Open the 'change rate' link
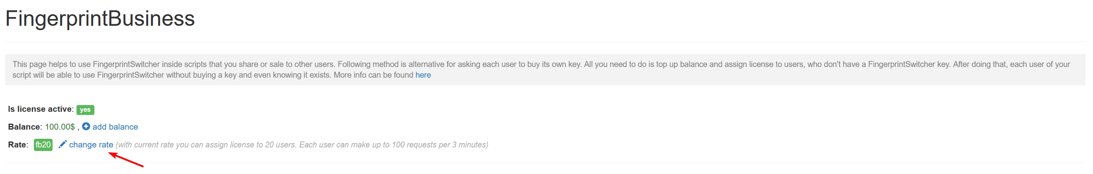 click(x=91, y=145)
